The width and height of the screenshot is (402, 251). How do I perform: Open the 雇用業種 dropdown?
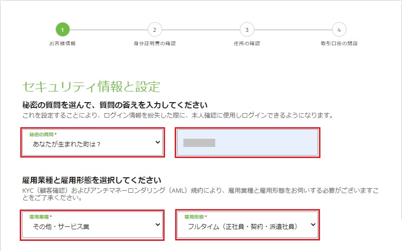click(x=93, y=225)
